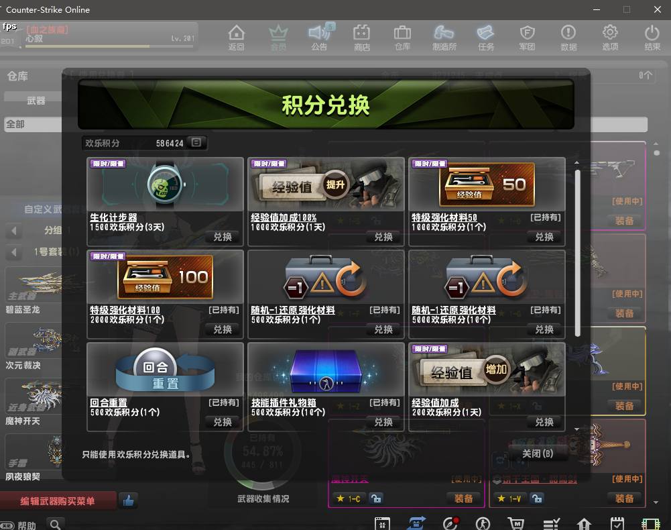Exchange 兑换 for 特级强化材料50
This screenshot has height=530, width=671.
click(544, 237)
